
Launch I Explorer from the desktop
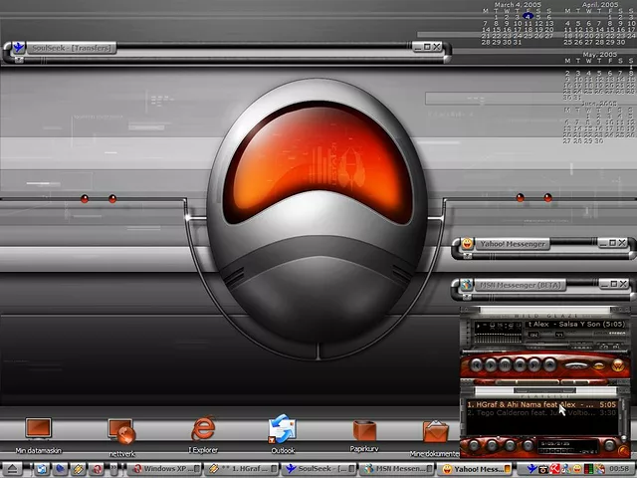pyautogui.click(x=203, y=429)
